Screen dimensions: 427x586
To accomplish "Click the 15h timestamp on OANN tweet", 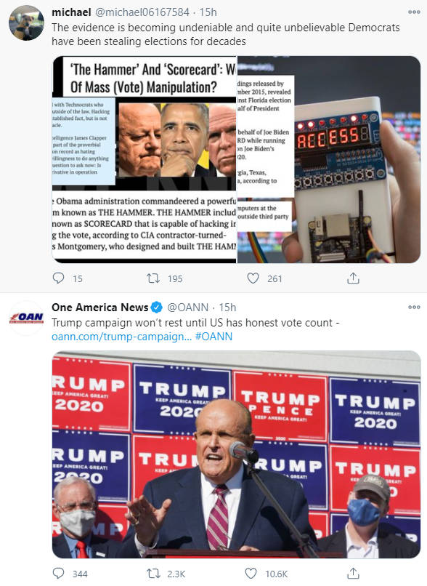I will [x=227, y=308].
